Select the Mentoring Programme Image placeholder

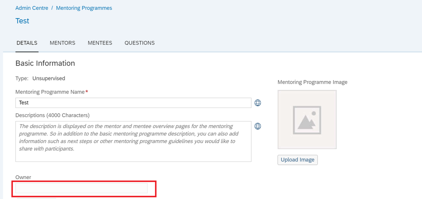click(307, 119)
